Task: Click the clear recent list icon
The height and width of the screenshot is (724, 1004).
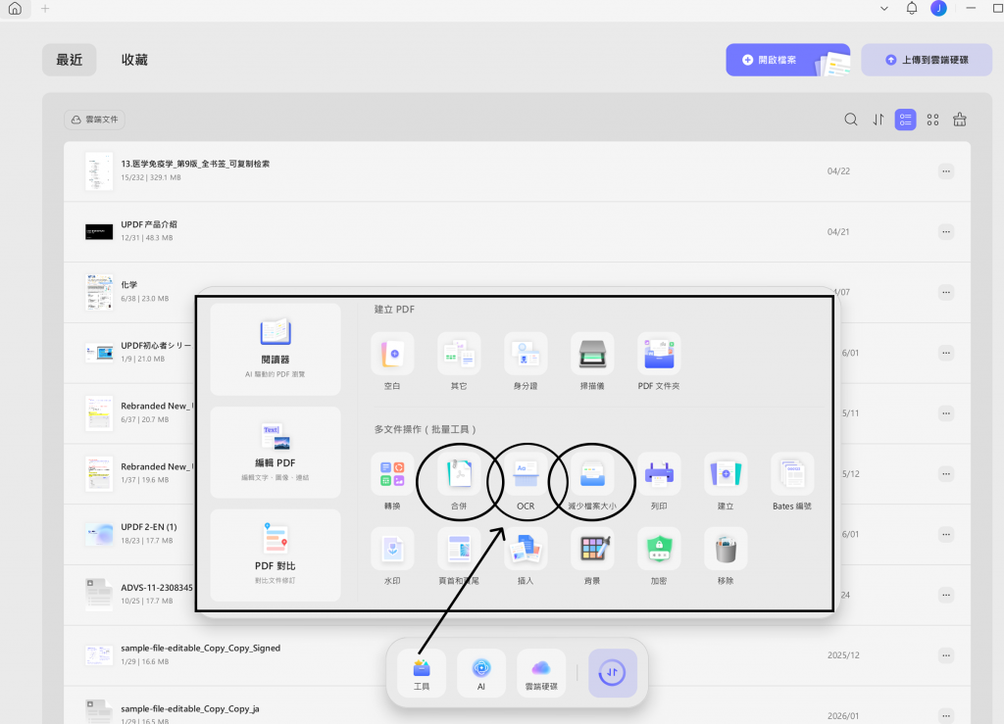Action: pos(959,120)
